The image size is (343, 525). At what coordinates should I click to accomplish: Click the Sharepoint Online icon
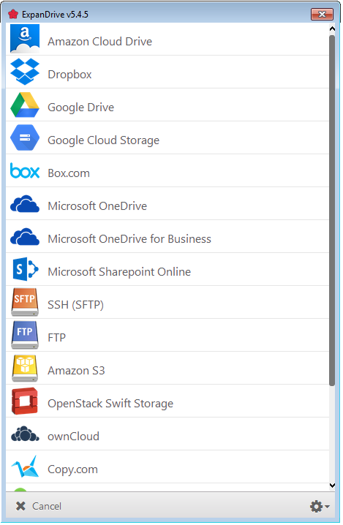pyautogui.click(x=26, y=270)
